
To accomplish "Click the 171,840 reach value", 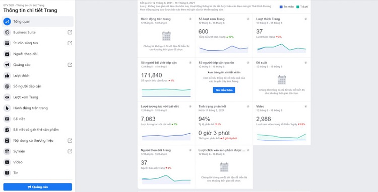I will tap(151, 75).
